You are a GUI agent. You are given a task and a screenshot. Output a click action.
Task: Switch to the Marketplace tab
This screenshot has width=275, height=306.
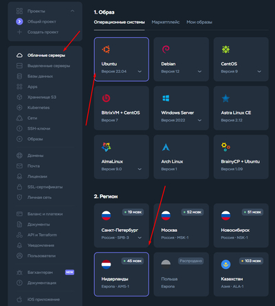[166, 22]
